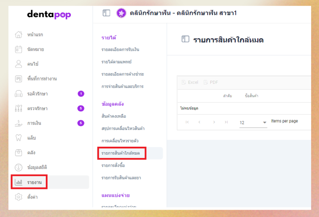Image resolution: width=319 pixels, height=217 pixels.
Task: Click badge 5 on การเงิน
Action: [x=81, y=123]
